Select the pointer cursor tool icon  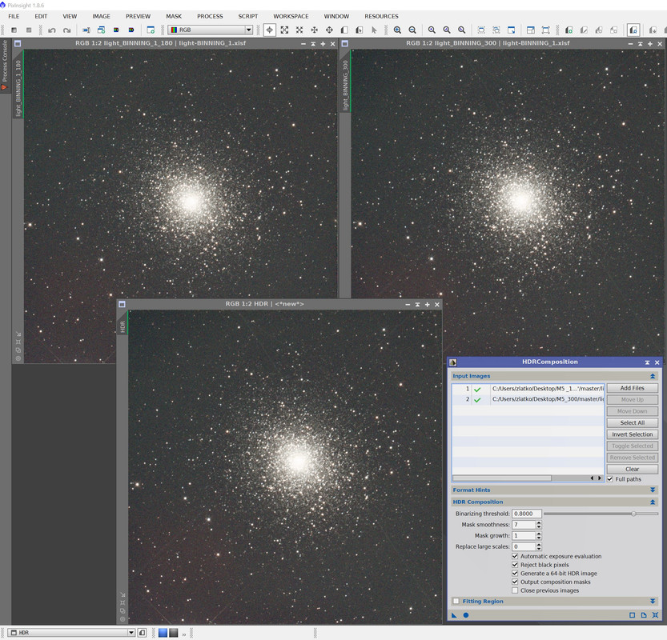tap(374, 30)
